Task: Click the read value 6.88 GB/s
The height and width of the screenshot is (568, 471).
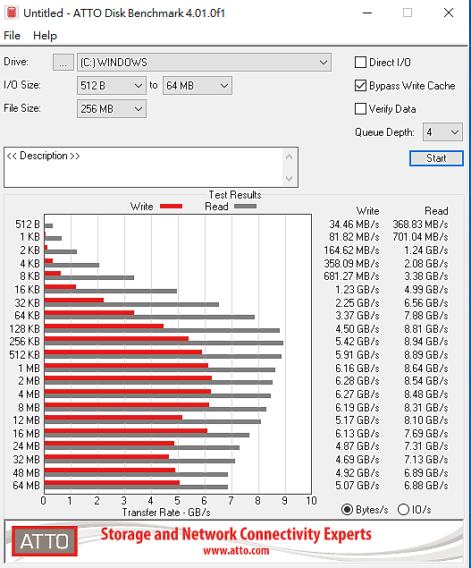Action: [x=426, y=486]
